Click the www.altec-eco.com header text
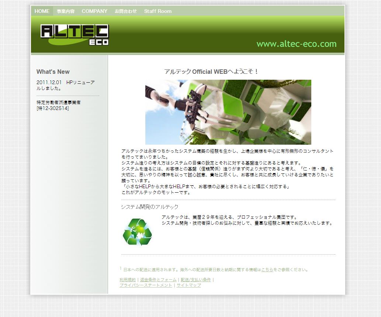The height and width of the screenshot is (317, 381). 296,44
